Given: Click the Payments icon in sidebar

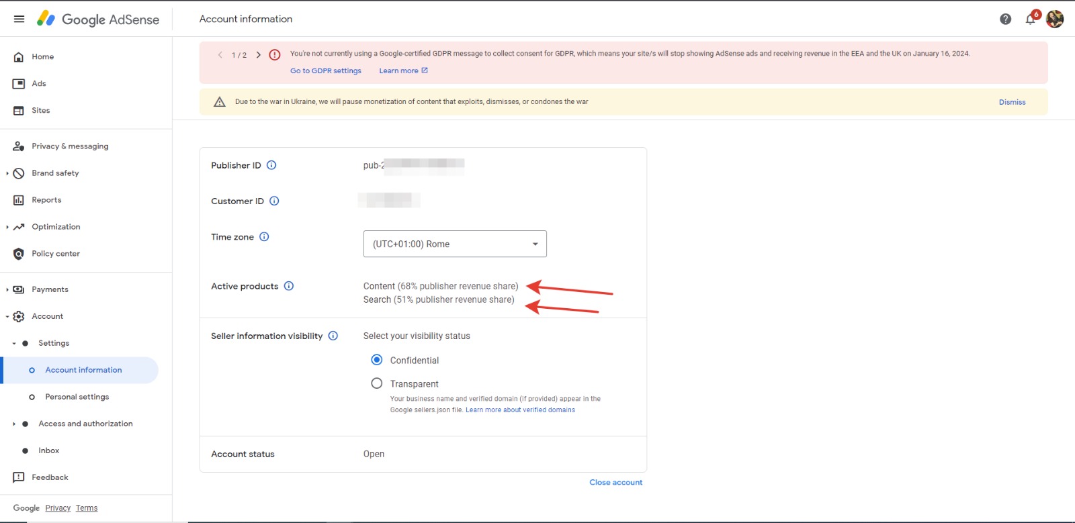Looking at the screenshot, I should click(19, 289).
